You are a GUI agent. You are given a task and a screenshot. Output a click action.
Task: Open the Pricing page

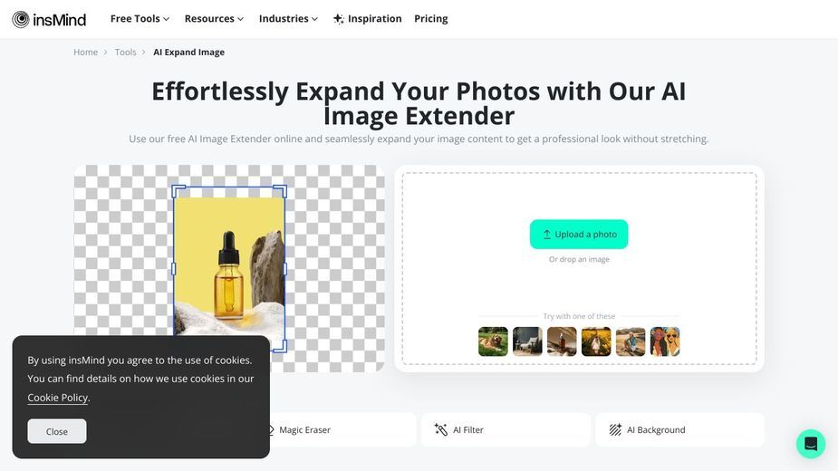(x=430, y=19)
